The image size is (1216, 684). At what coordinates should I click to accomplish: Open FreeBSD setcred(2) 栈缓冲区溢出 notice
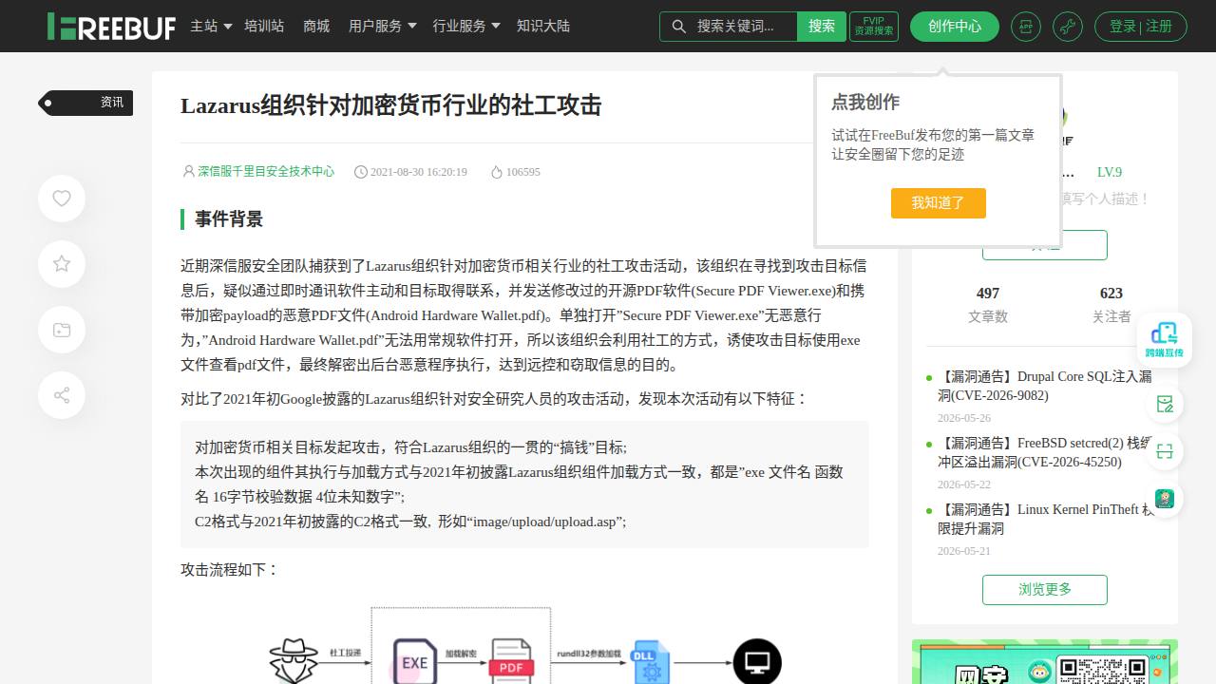[x=1045, y=452]
